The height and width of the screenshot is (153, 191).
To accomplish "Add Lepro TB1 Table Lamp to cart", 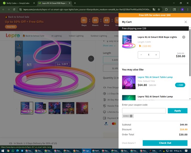I will [180, 85].
